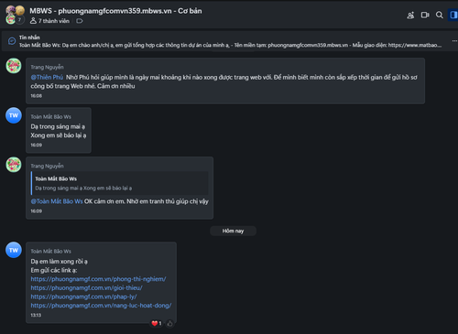The width and height of the screenshot is (458, 334).
Task: Click the pinned message chat bubble icon
Action: [12, 41]
